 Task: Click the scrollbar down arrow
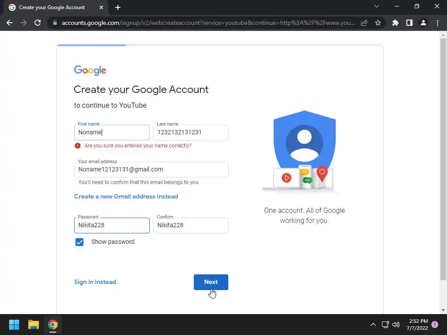pyautogui.click(x=443, y=310)
